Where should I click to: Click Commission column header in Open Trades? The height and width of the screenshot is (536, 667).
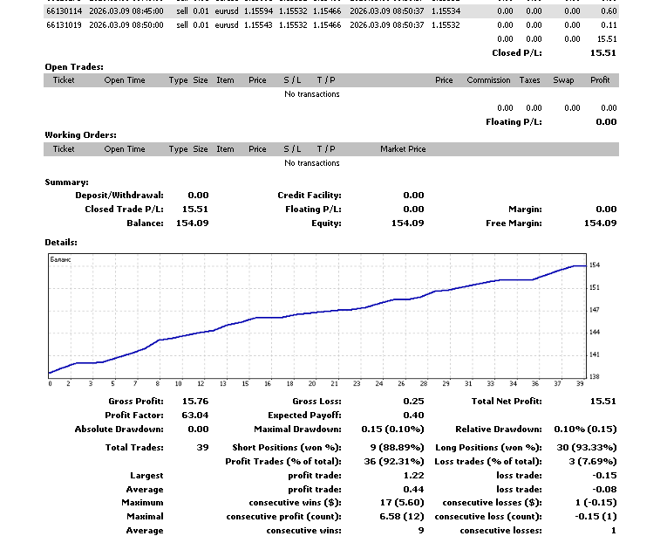tap(488, 80)
